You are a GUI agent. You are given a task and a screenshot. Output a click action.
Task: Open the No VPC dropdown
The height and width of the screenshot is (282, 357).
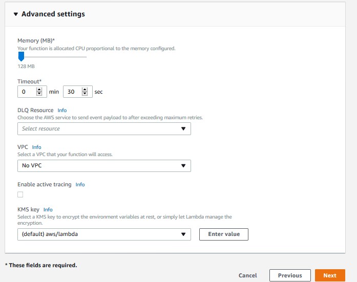point(104,165)
